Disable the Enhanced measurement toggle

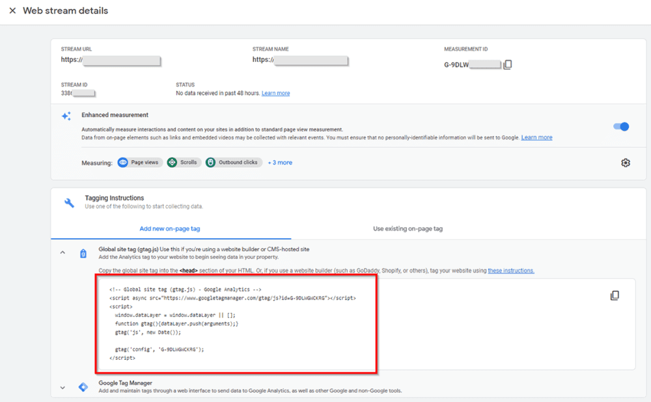pyautogui.click(x=621, y=127)
